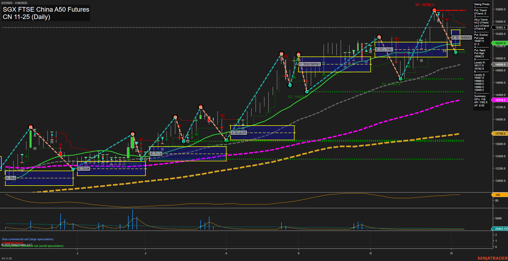Viewport: 508px width, 261px height.
Task: Select the swing high pivot circle above the August box
Action: click(200, 107)
